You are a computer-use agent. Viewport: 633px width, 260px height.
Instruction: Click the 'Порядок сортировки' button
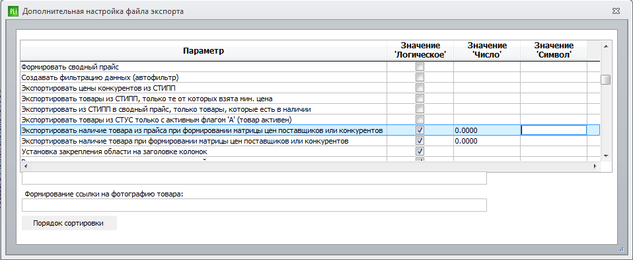coord(69,223)
